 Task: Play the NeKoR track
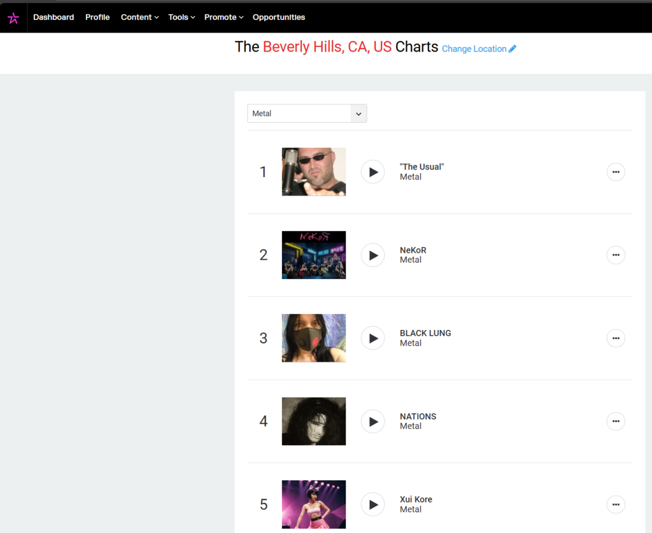(373, 255)
